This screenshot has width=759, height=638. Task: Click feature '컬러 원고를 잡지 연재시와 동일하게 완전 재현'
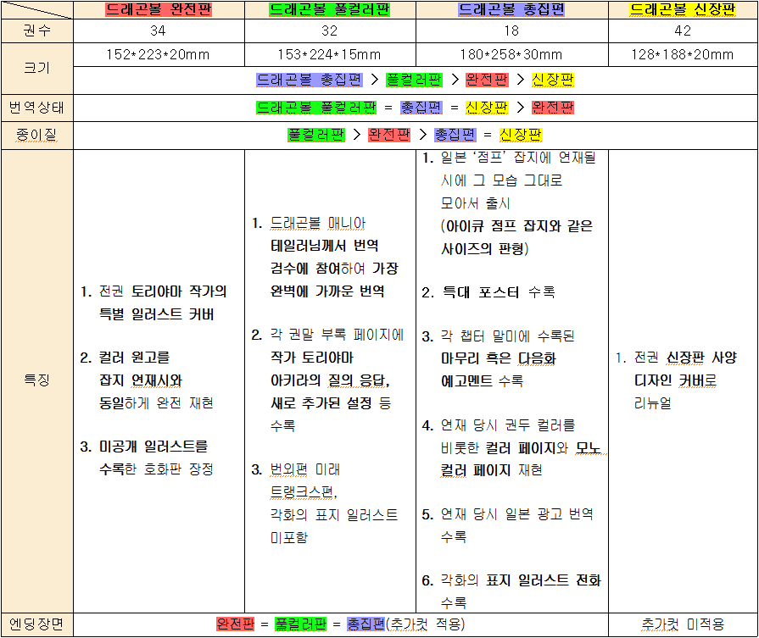[148, 380]
